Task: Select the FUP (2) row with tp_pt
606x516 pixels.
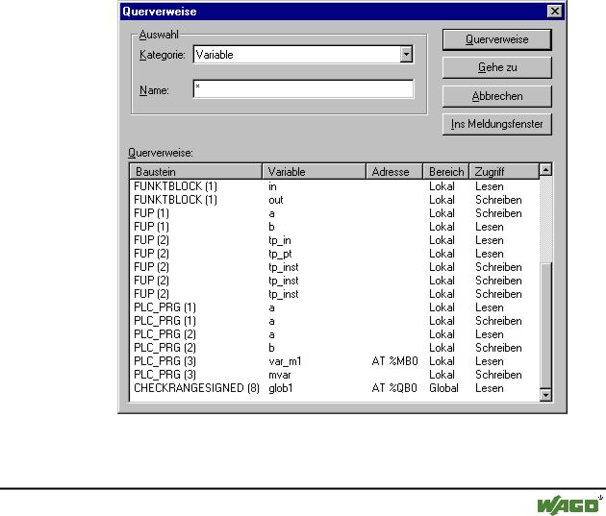Action: (335, 254)
